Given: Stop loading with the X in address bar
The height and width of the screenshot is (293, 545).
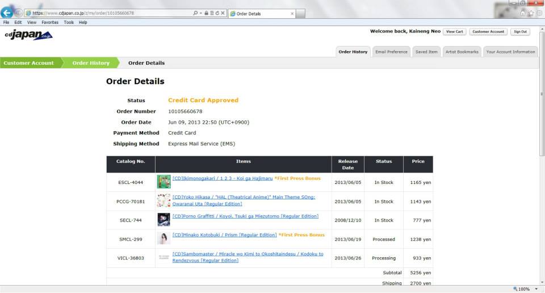Looking at the screenshot, I should click(x=223, y=13).
